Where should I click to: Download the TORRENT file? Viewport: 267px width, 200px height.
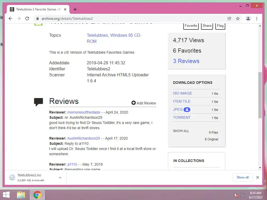(182, 117)
